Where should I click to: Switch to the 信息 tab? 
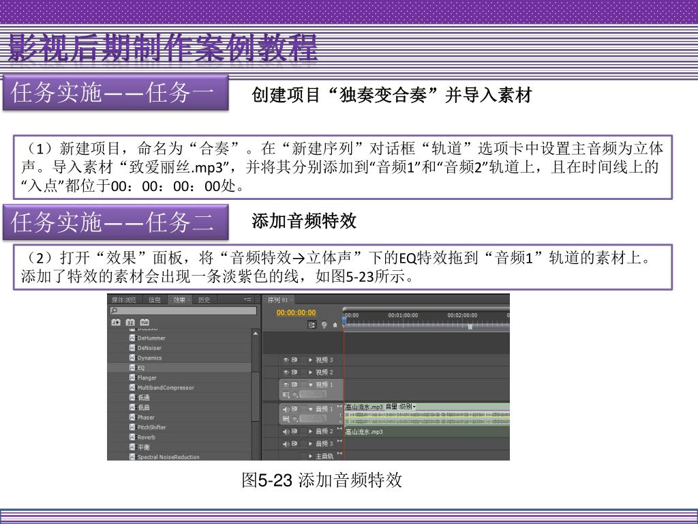(155, 300)
